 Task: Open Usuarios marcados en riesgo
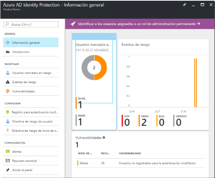[31, 73]
